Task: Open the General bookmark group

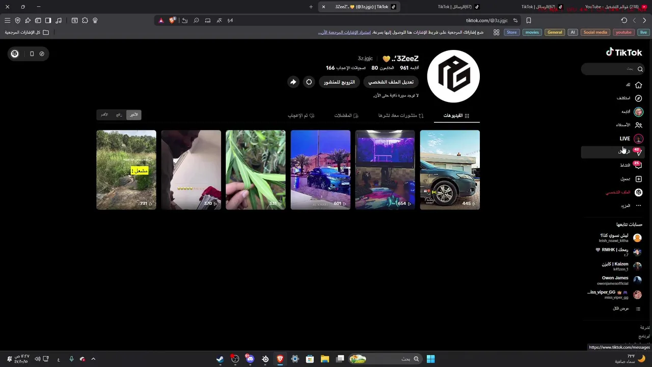Action: [x=555, y=32]
